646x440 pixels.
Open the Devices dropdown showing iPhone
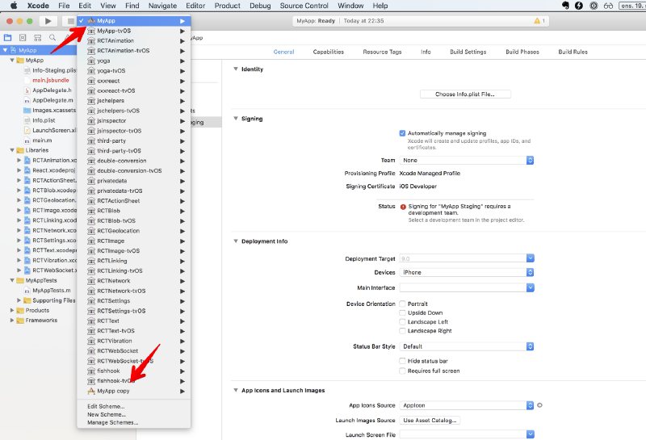pos(467,272)
